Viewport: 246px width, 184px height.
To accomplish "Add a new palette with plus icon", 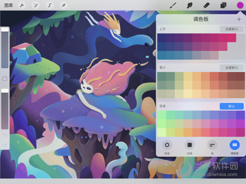I will (x=239, y=19).
